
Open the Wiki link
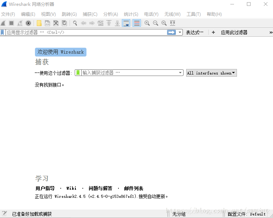[x=71, y=188]
